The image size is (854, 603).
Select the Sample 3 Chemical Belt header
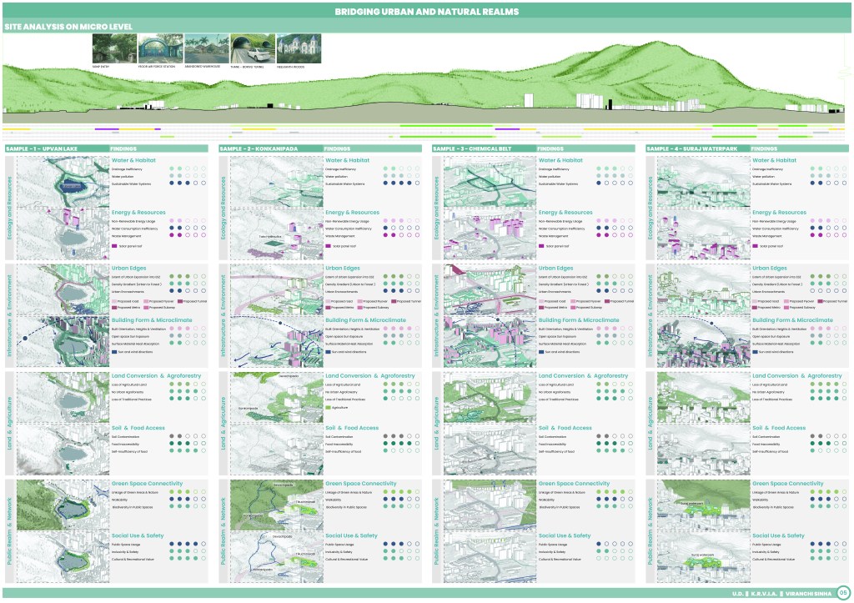coord(470,148)
